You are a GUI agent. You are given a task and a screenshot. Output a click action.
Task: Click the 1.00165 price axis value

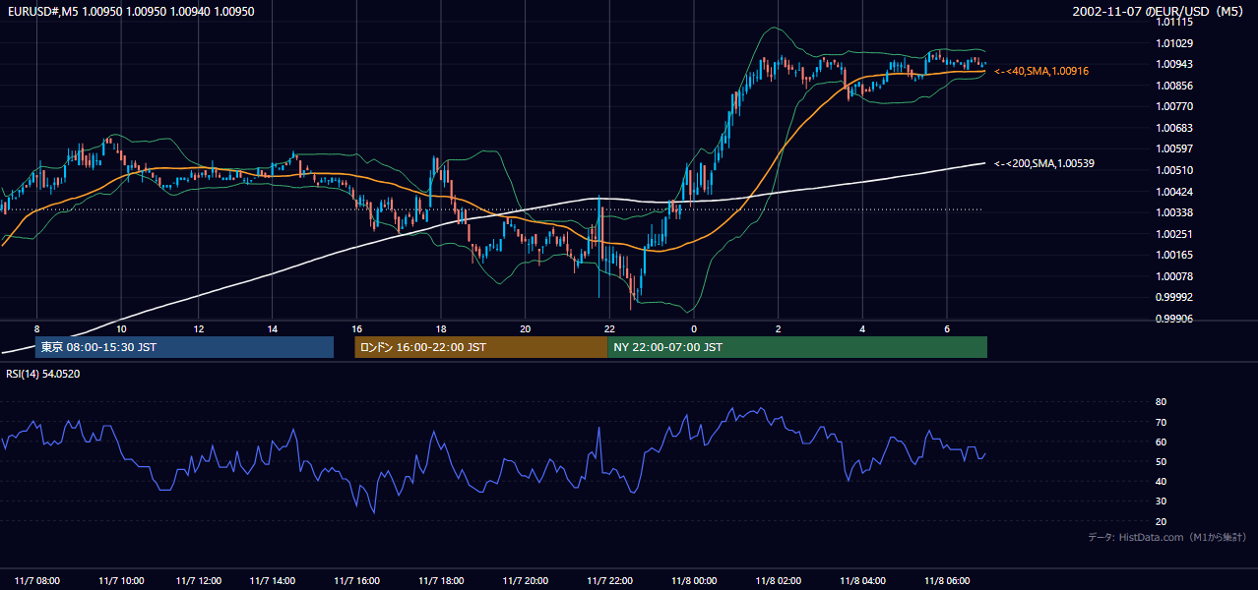click(1174, 255)
